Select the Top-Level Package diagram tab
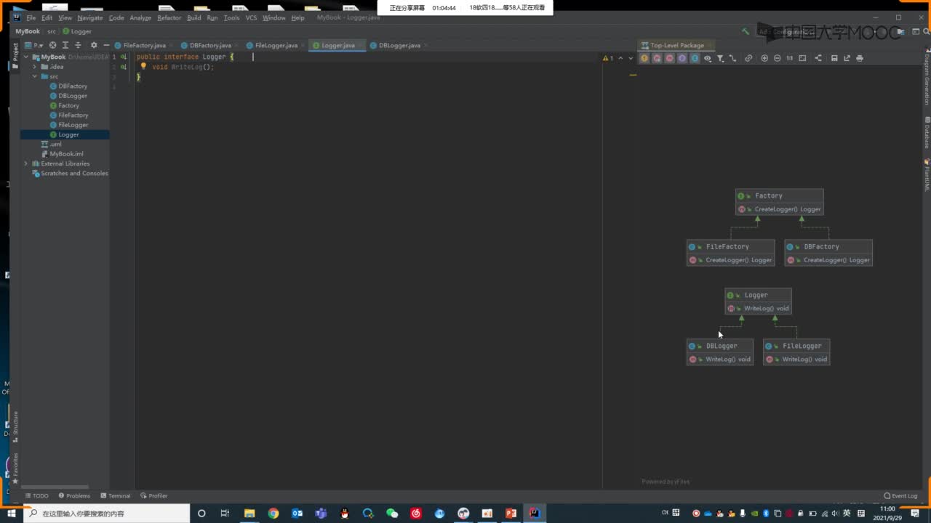The height and width of the screenshot is (523, 931). [x=676, y=45]
